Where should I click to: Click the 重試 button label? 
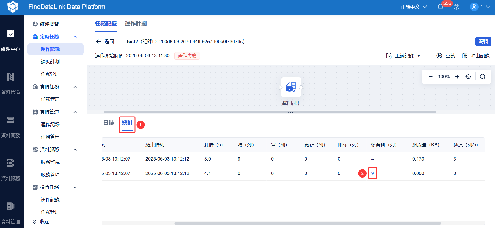pos(450,56)
